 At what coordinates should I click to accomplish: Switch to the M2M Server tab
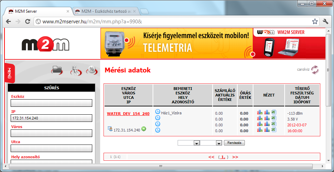39,11
